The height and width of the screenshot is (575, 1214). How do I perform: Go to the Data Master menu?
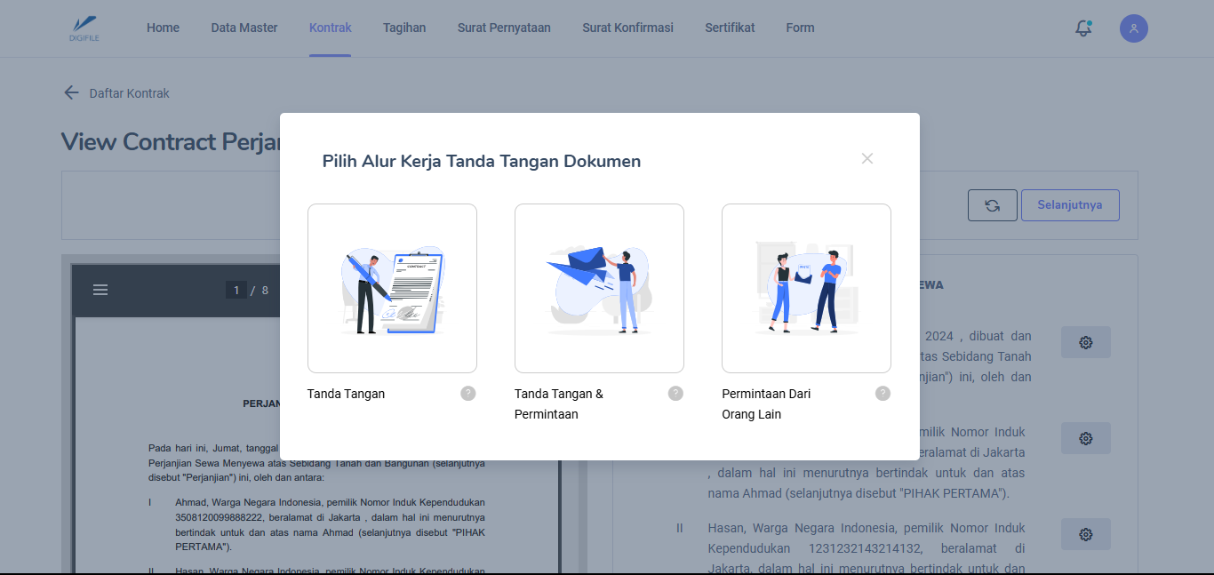244,28
